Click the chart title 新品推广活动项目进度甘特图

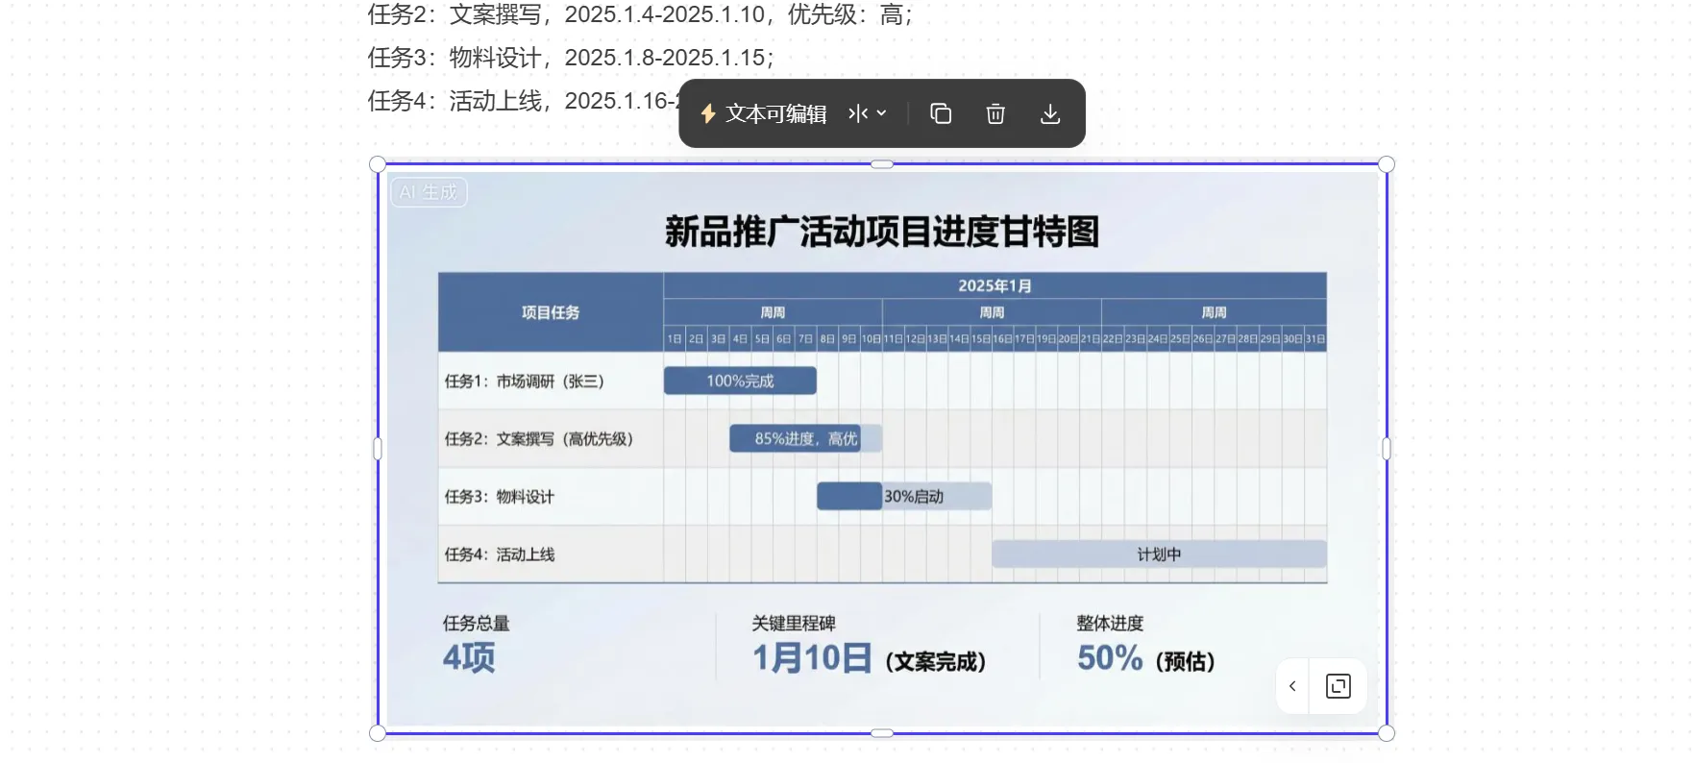pos(881,232)
